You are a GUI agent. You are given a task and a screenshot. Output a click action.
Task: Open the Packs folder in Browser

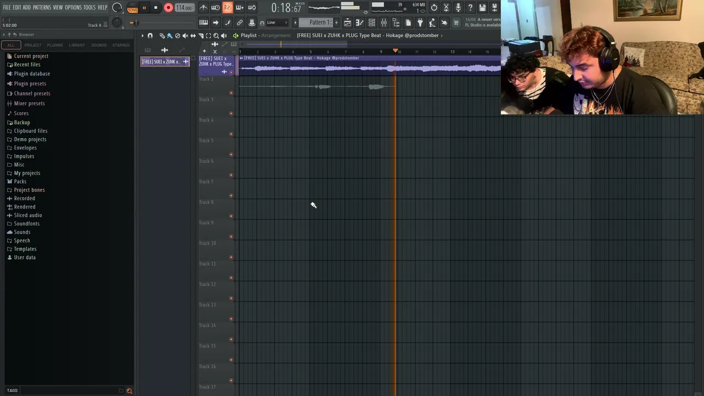click(20, 182)
